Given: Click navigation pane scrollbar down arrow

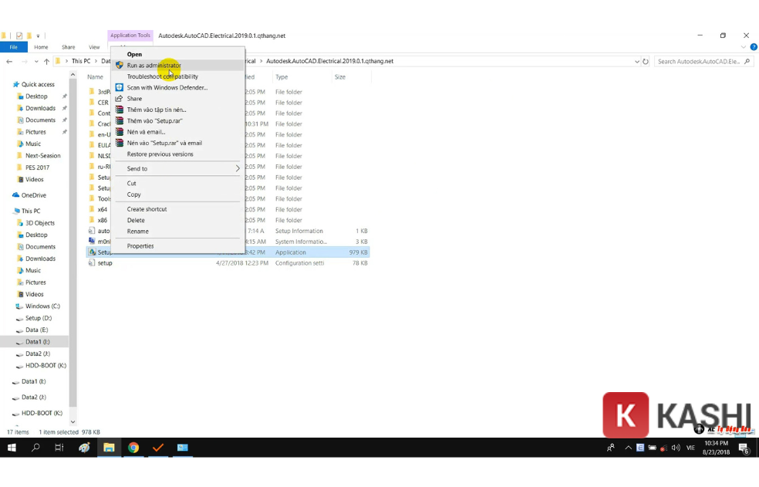Looking at the screenshot, I should 73,422.
